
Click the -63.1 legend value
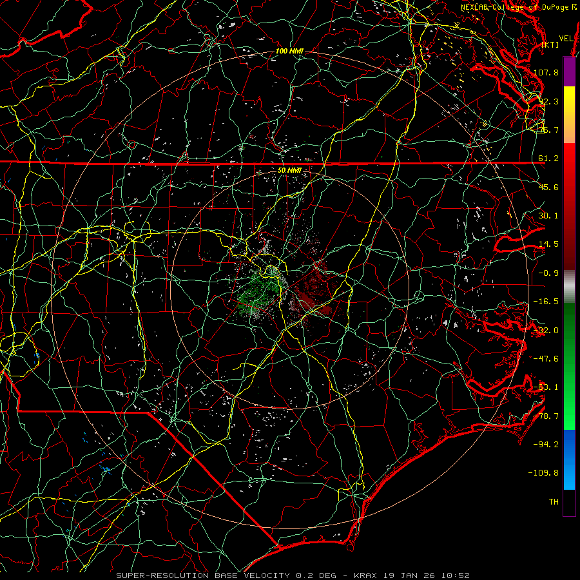pos(546,387)
